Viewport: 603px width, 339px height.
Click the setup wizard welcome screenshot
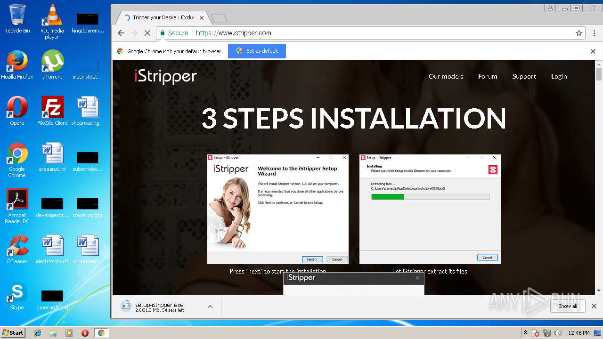point(278,209)
